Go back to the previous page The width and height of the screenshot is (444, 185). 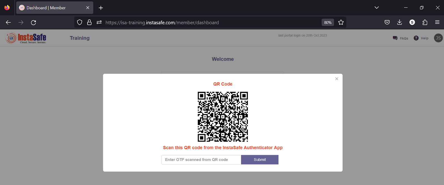tap(8, 22)
